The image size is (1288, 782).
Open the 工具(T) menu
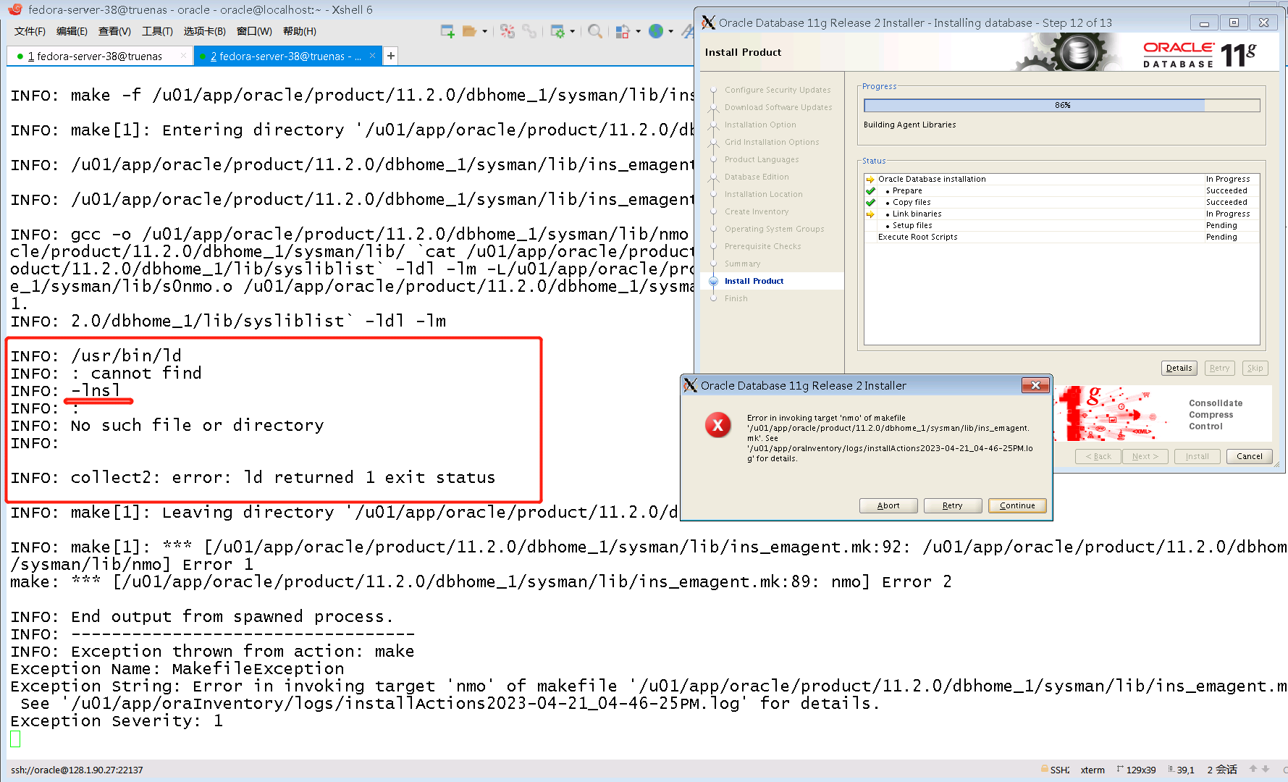157,31
